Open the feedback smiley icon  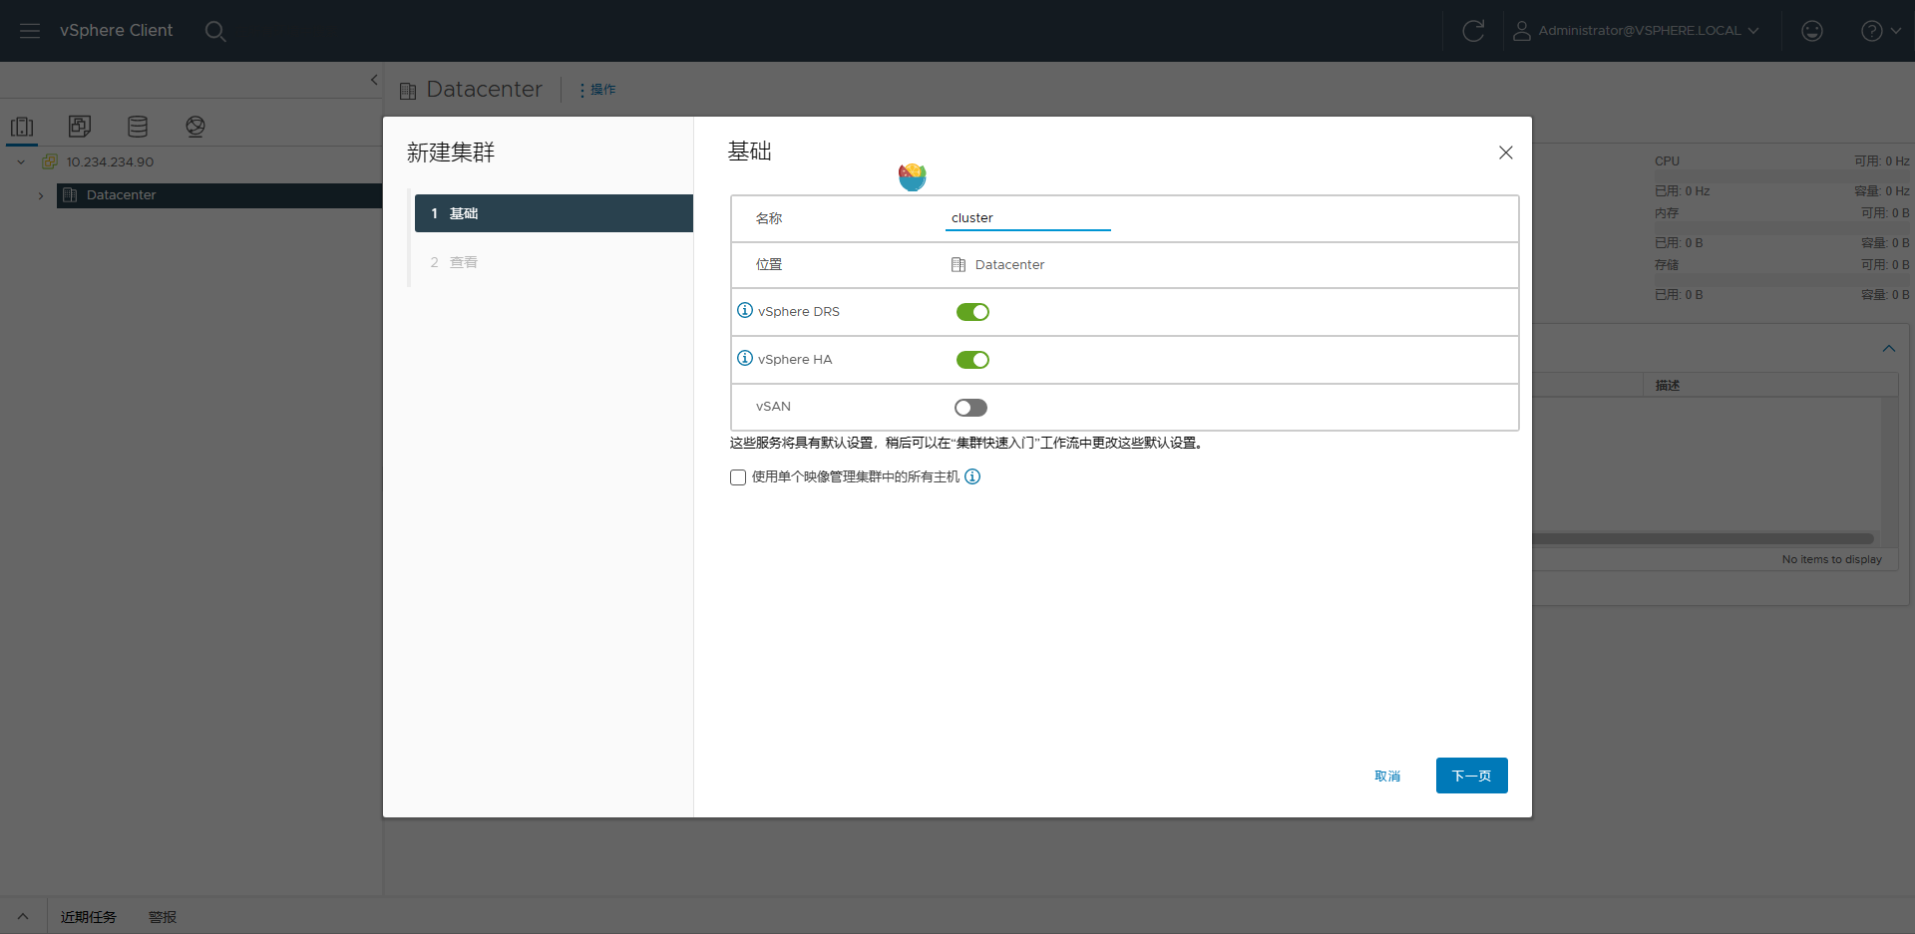click(1811, 31)
